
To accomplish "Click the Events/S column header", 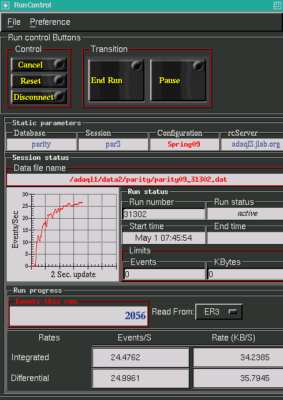I will click(x=135, y=338).
